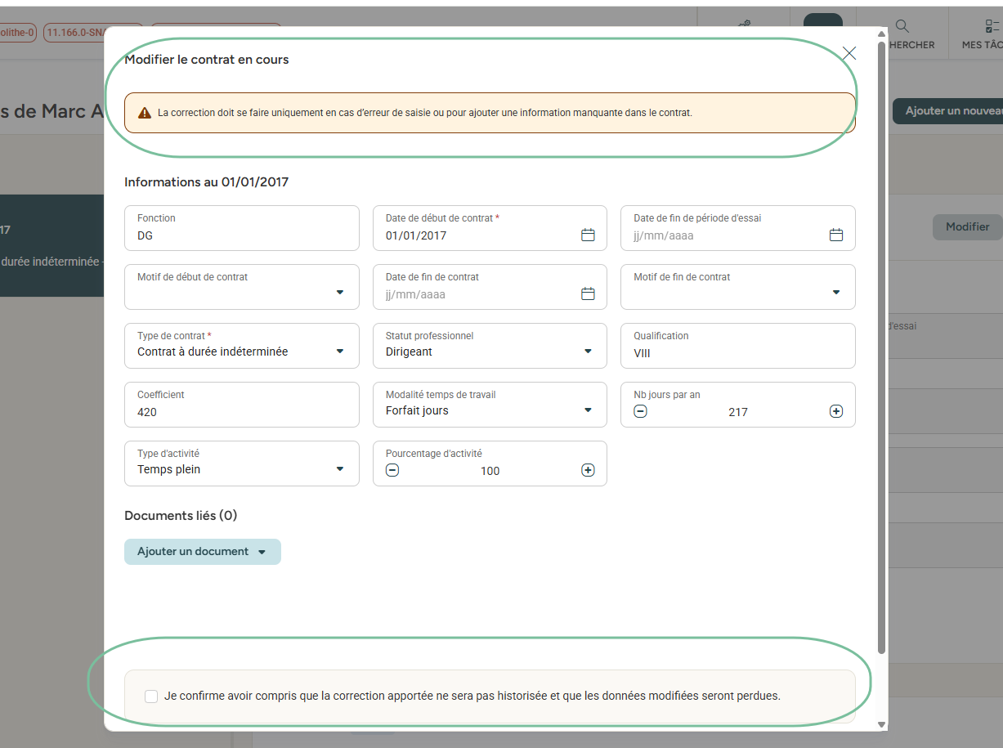Expand Motif de début de contrat dropdown
1003x748 pixels.
(340, 293)
